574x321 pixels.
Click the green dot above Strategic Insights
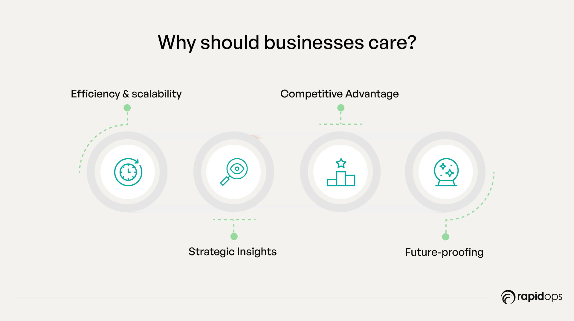234,236
